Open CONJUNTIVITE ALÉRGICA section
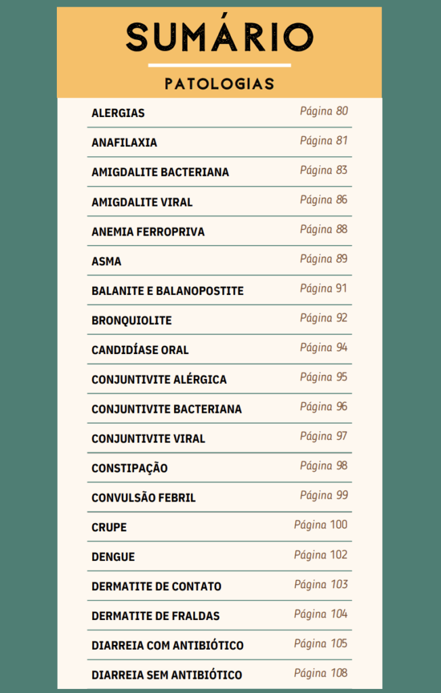The width and height of the screenshot is (441, 693). (x=159, y=380)
